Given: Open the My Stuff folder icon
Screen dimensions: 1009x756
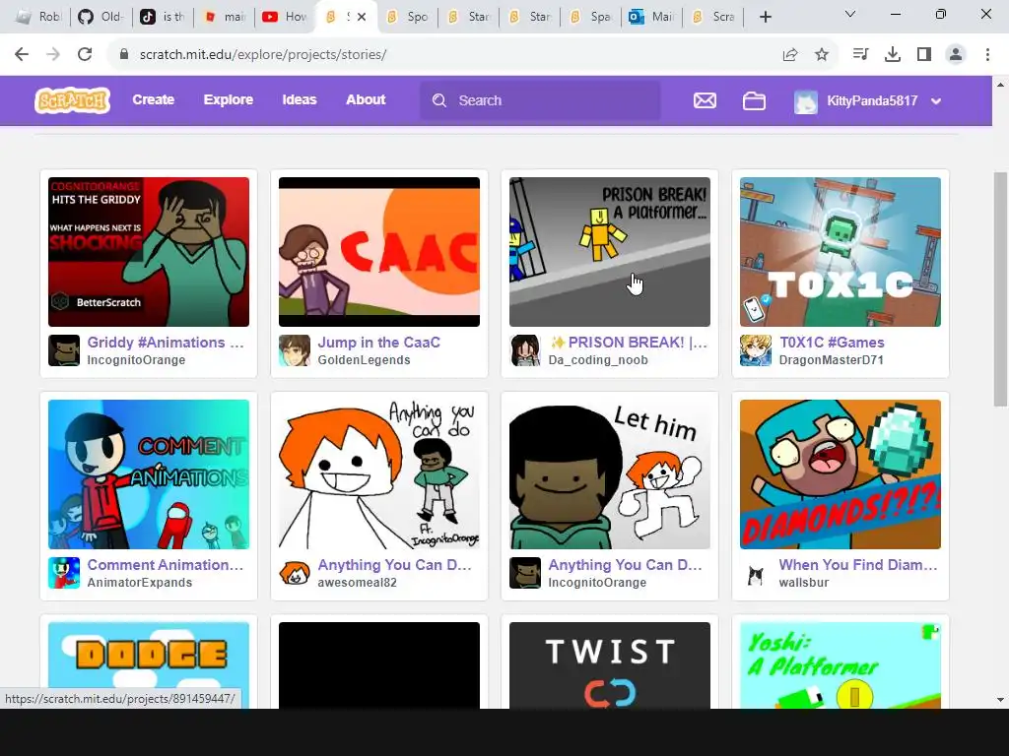Looking at the screenshot, I should click(x=754, y=101).
